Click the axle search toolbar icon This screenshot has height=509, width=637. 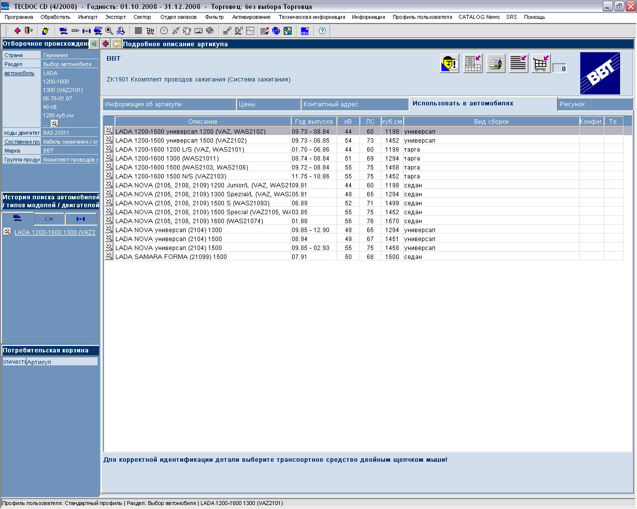[x=87, y=31]
